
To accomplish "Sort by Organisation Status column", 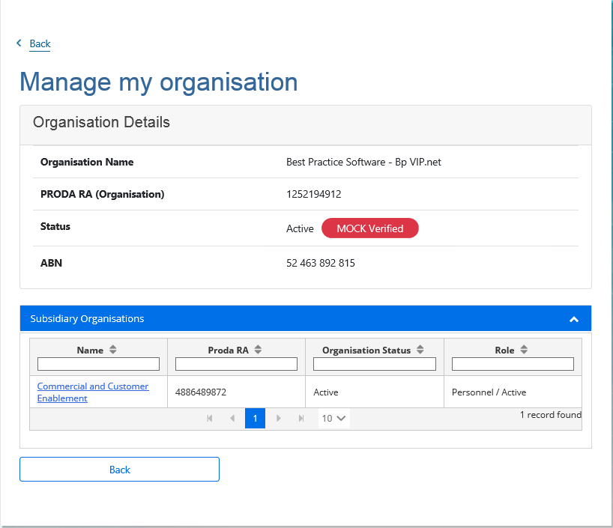I will click(x=420, y=350).
